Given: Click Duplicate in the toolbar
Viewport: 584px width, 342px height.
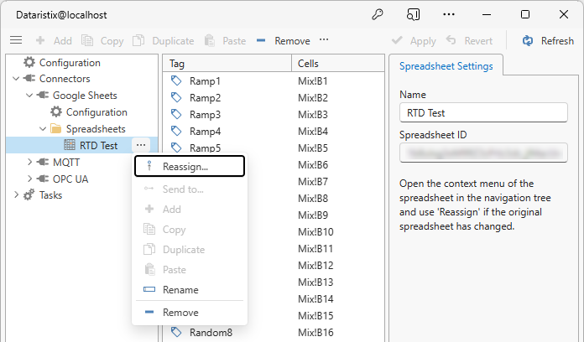Looking at the screenshot, I should [x=164, y=40].
